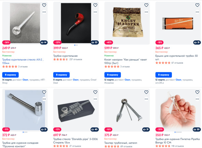Open more options for red smoking pipe

[x=95, y=12]
